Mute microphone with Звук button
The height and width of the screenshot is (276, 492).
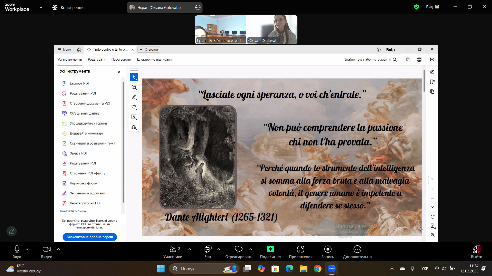point(17,252)
